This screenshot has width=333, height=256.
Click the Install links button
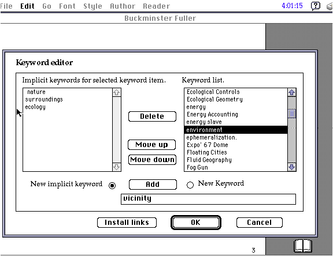coord(127,223)
